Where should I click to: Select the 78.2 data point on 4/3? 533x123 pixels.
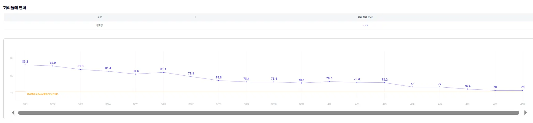(x=384, y=83)
